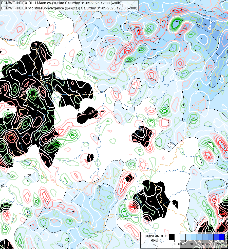The image size is (228, 249).
Task: Click the 85-90 legend color swatch
Action: 211,237
